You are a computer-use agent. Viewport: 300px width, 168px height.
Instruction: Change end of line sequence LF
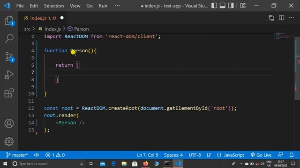coord(209,155)
